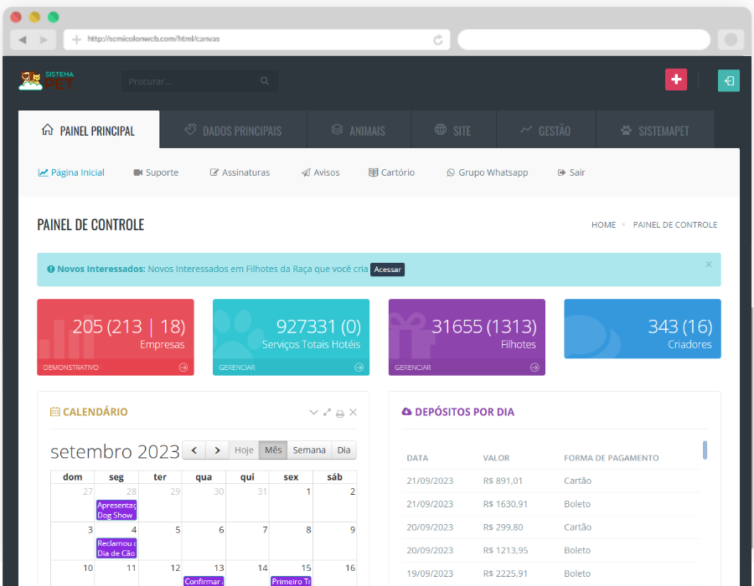Image resolution: width=754 pixels, height=586 pixels.
Task: Switch calendar to Semana view
Action: [x=309, y=450]
